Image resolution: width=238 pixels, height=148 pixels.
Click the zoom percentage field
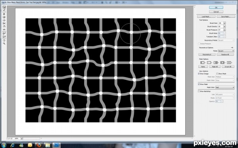click(17, 139)
